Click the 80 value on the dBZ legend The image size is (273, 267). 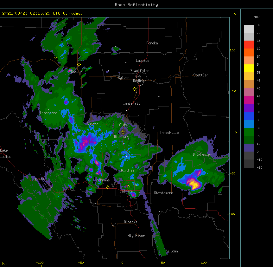(x=258, y=25)
